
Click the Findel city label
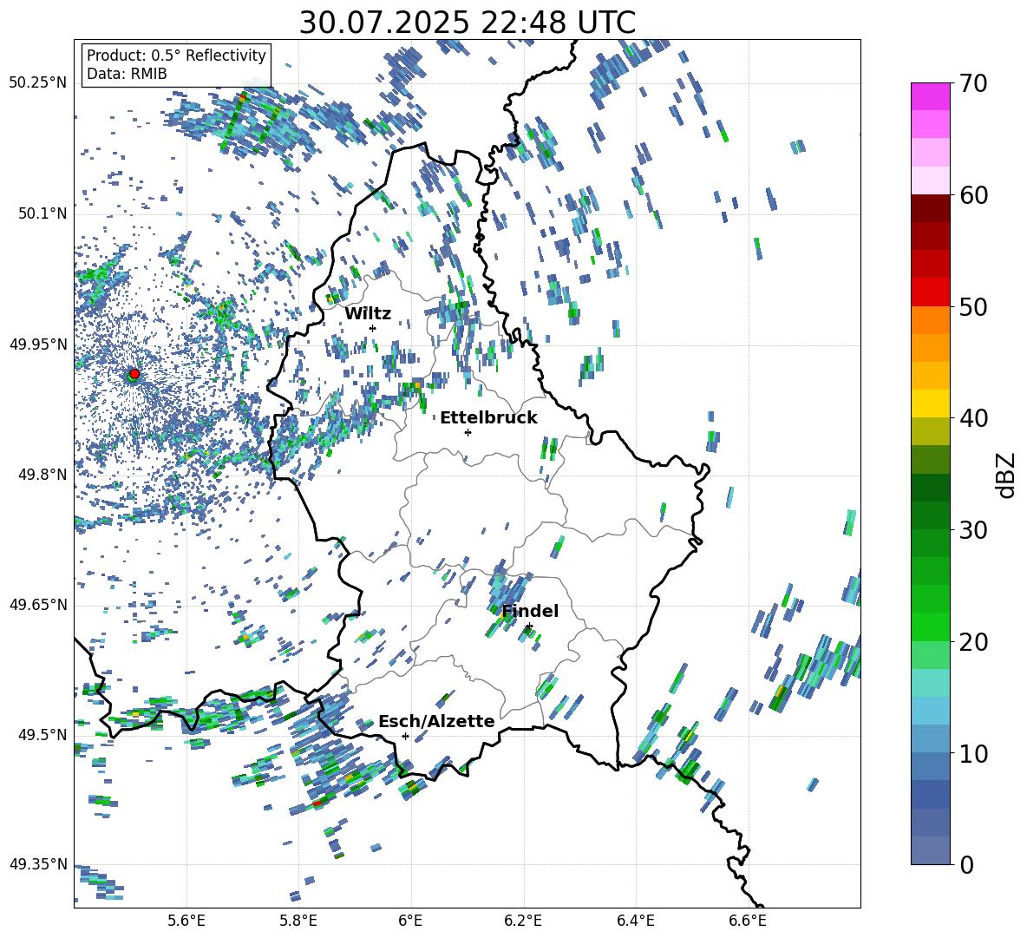530,611
